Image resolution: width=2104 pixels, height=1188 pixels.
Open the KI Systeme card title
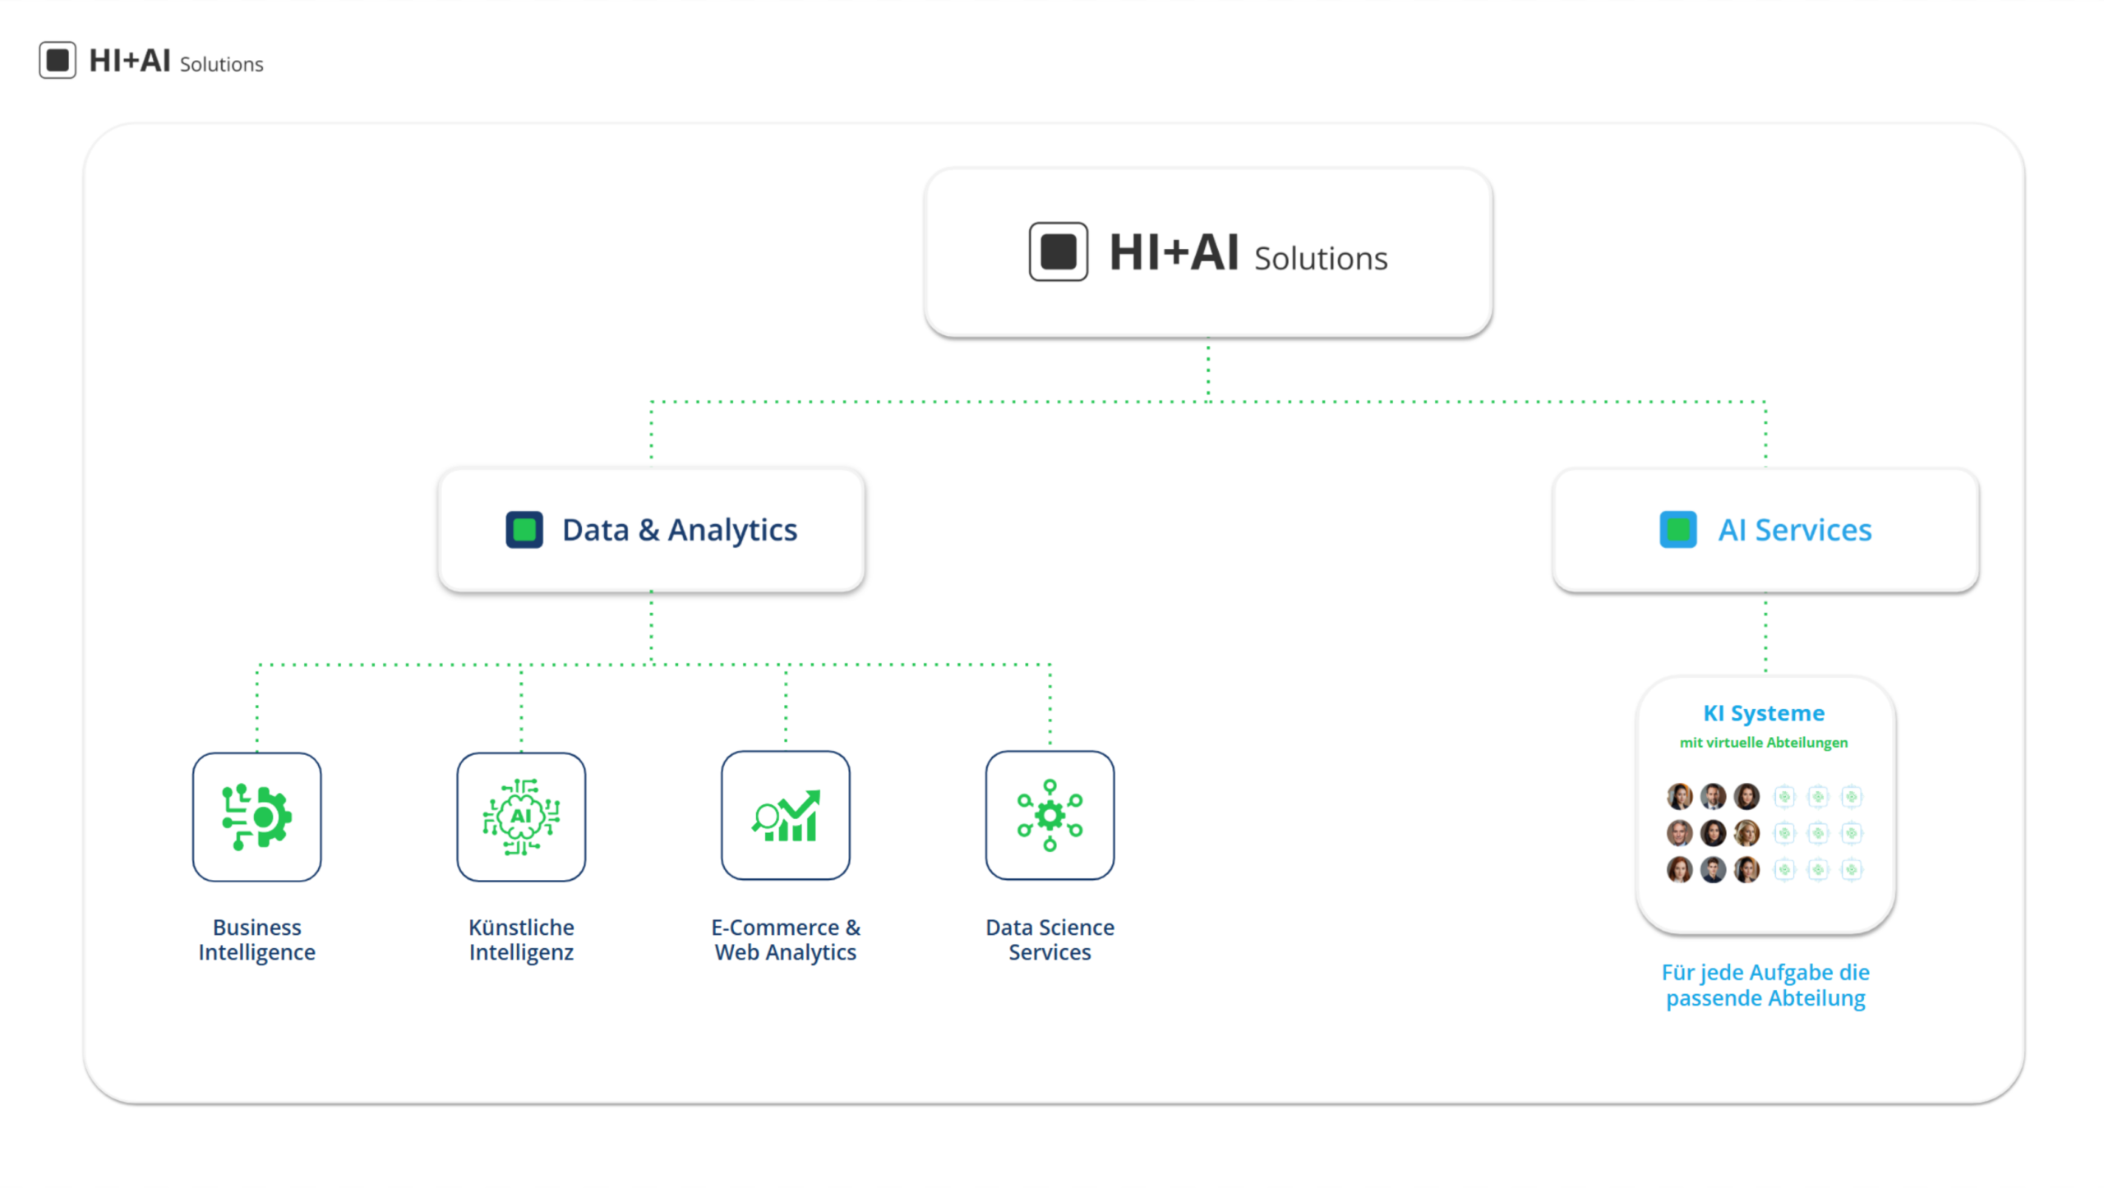pyautogui.click(x=1764, y=712)
